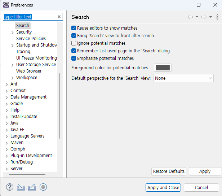Select Plug-in Development tree item
The image size is (222, 196).
(31, 156)
